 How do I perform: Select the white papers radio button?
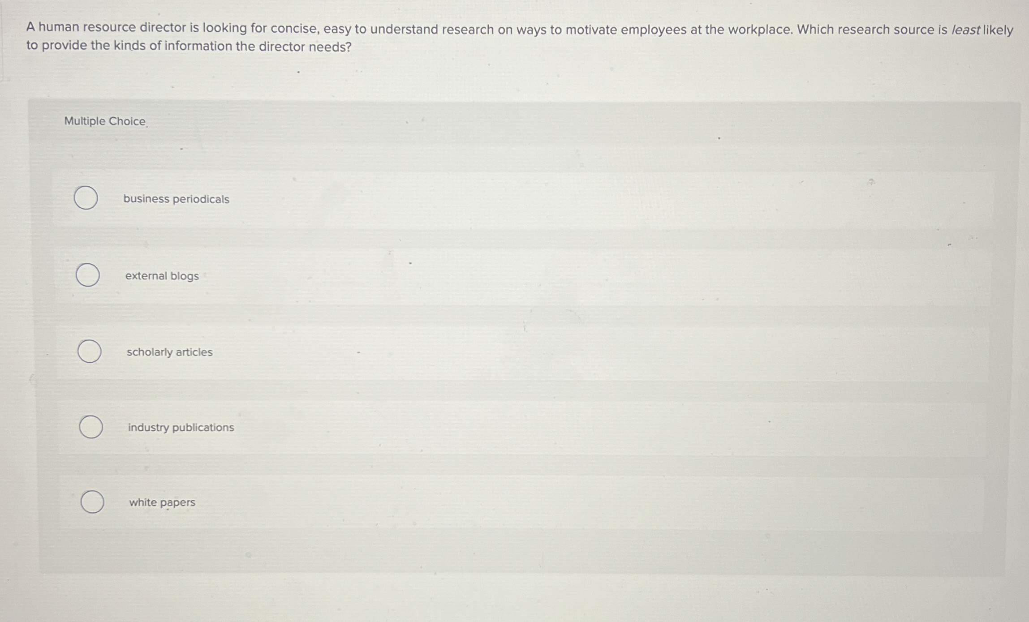93,502
